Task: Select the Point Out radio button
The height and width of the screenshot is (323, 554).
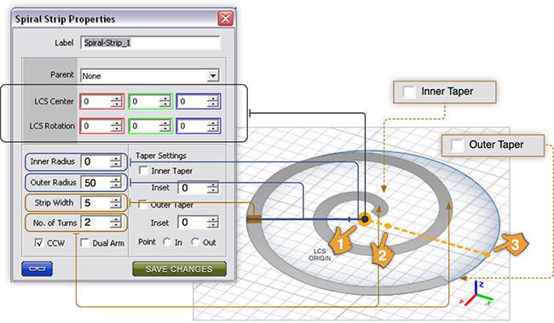Action: 195,241
